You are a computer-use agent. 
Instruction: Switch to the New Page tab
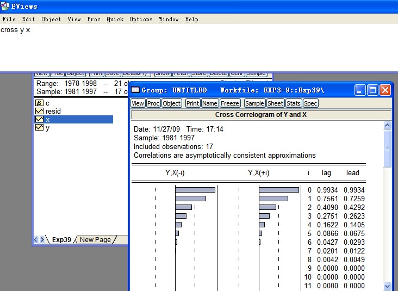pos(95,240)
